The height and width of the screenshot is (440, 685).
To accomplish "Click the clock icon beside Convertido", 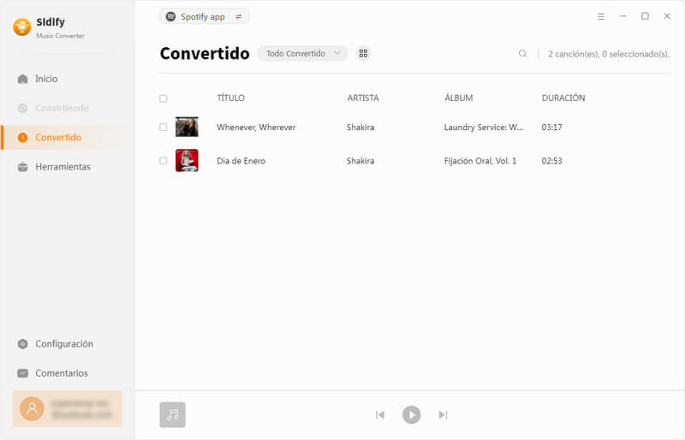I will click(x=23, y=137).
